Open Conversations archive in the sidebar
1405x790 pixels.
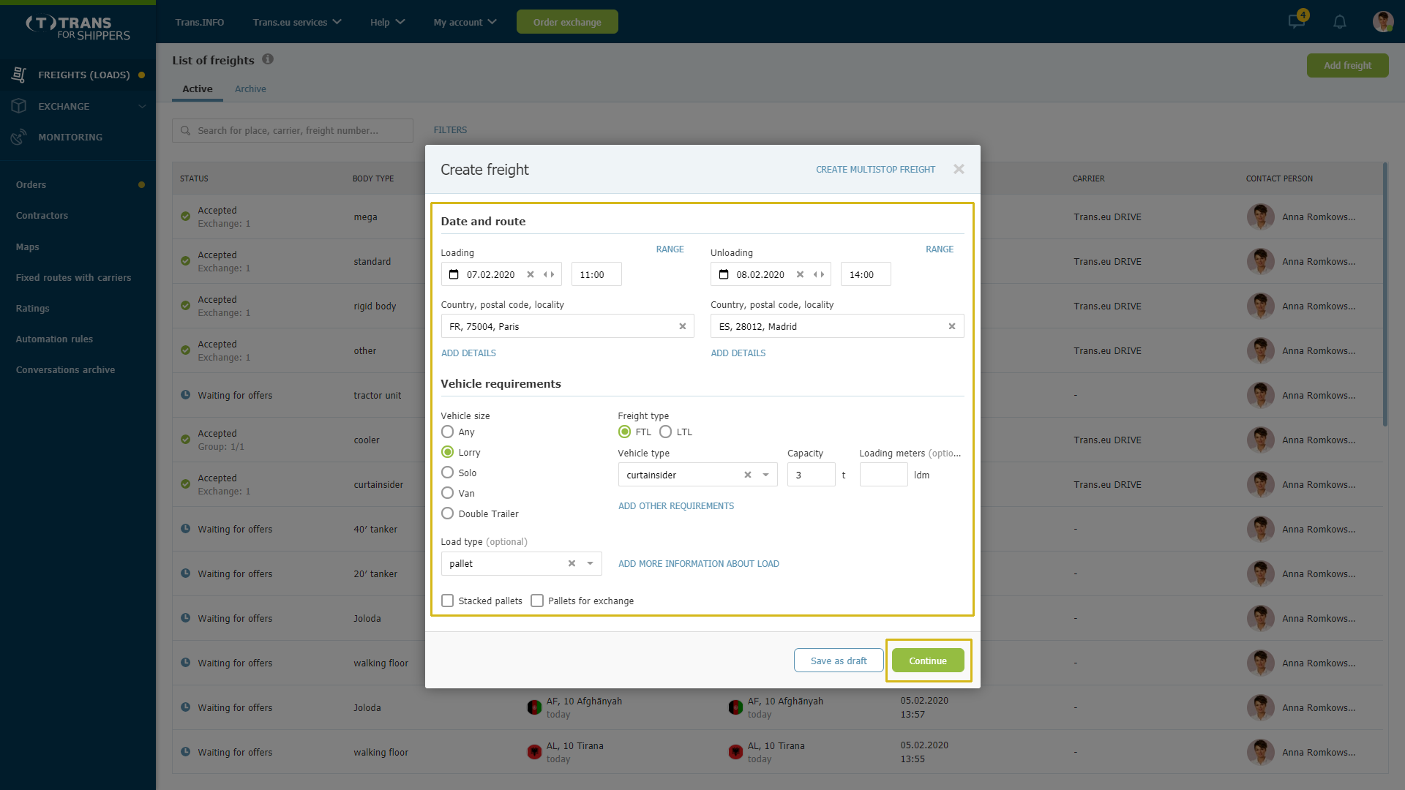tap(65, 369)
